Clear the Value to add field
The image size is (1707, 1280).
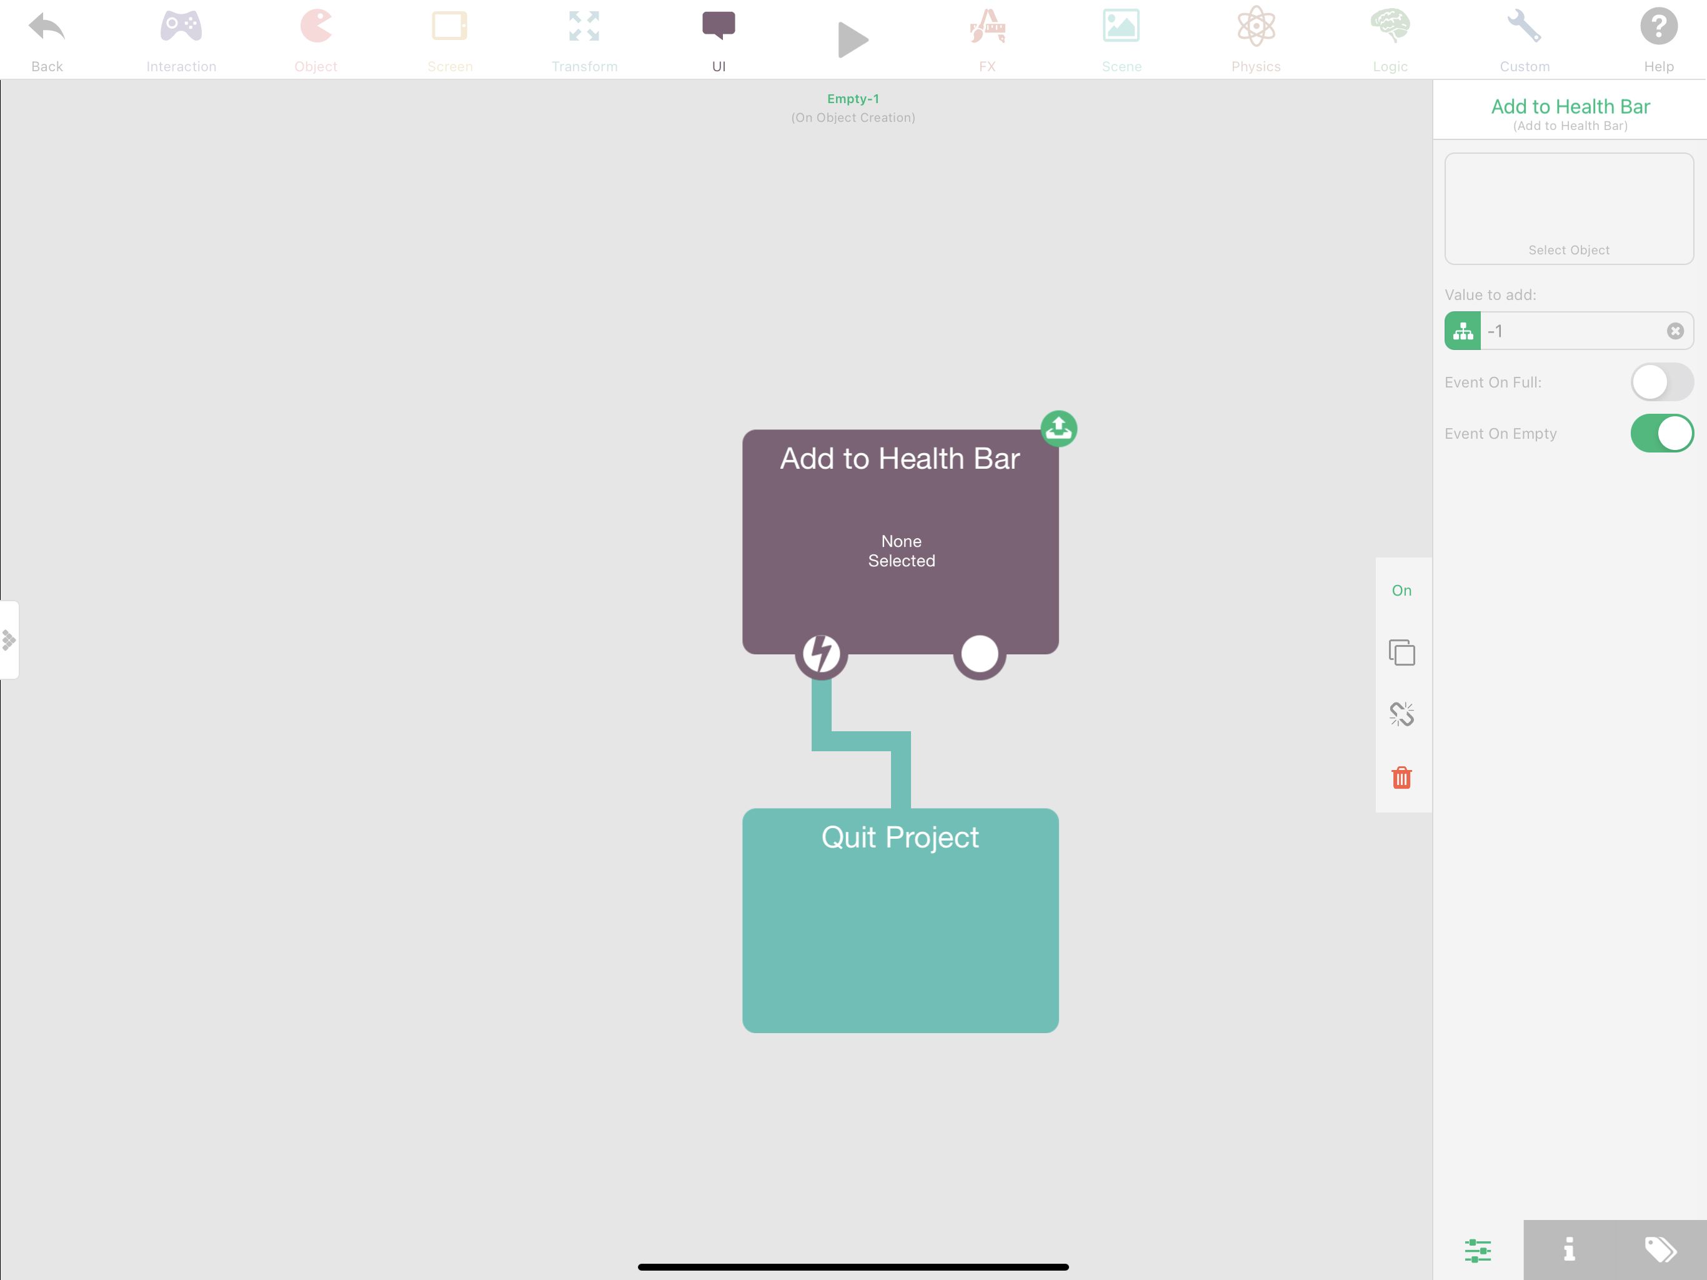(x=1675, y=331)
